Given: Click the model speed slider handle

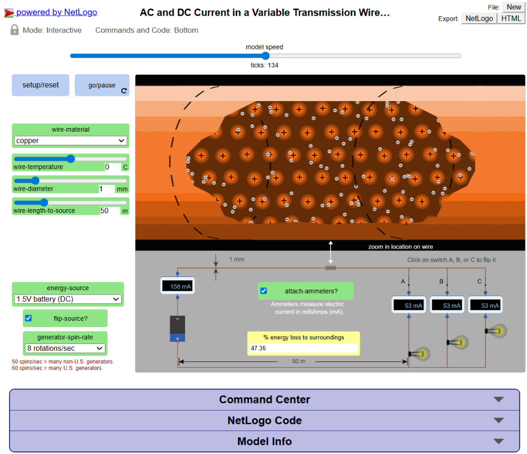Looking at the screenshot, I should click(x=266, y=56).
